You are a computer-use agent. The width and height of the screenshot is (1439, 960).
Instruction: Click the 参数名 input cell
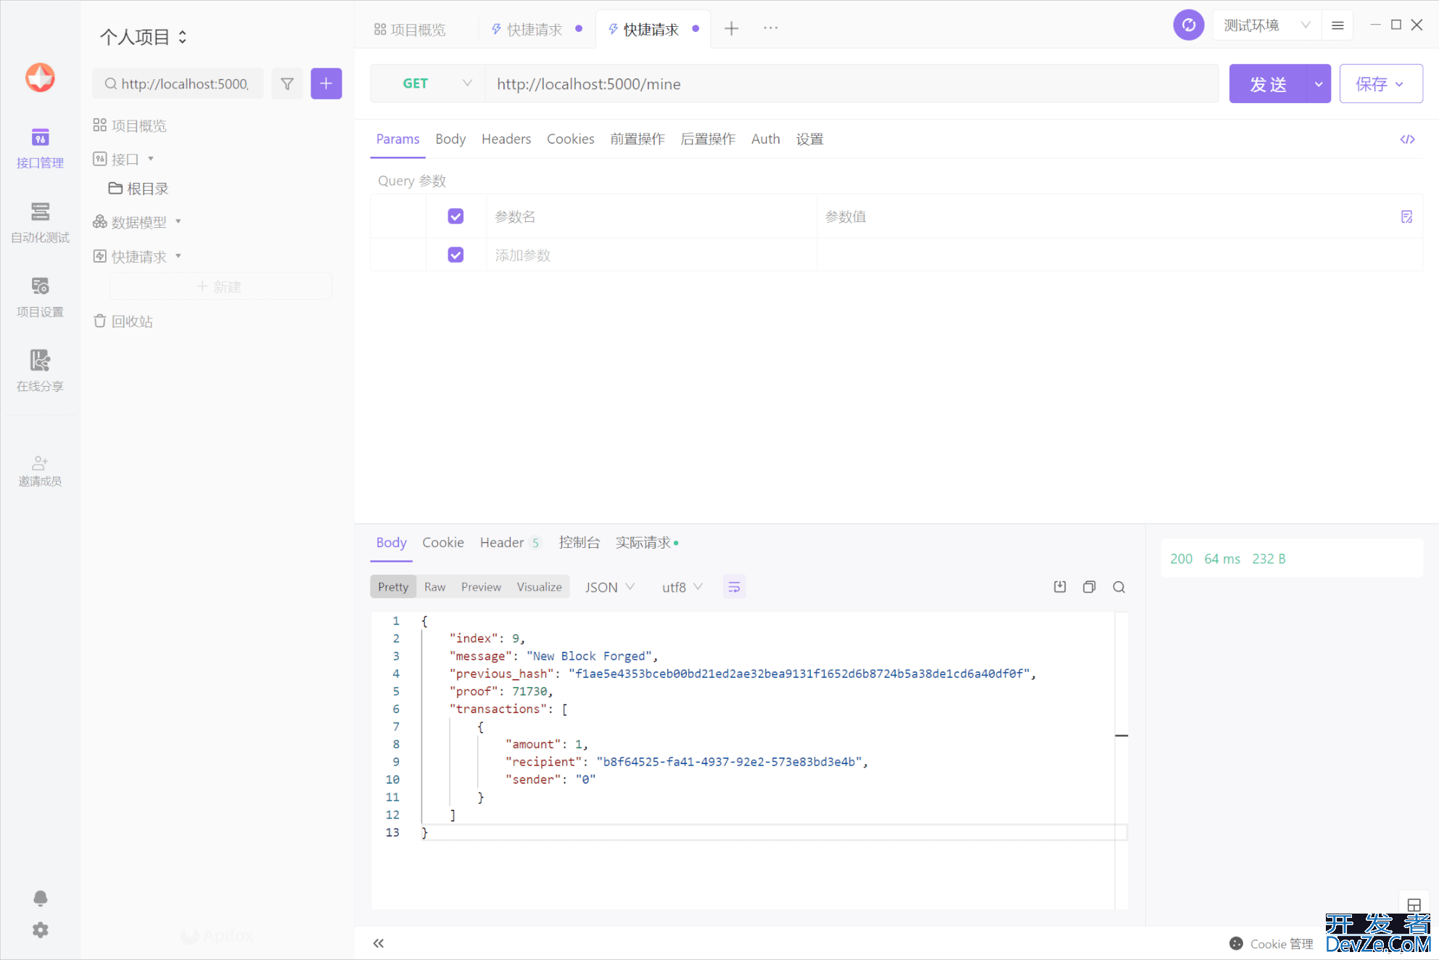point(651,216)
